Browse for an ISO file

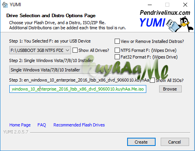170,89
